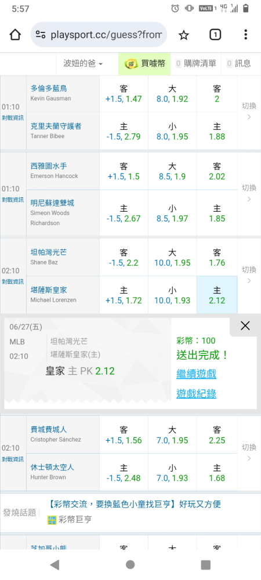Viewport: 261px width, 580px height.
Task: Open team link 克里夫蘭守護者
Action: pyautogui.click(x=56, y=126)
